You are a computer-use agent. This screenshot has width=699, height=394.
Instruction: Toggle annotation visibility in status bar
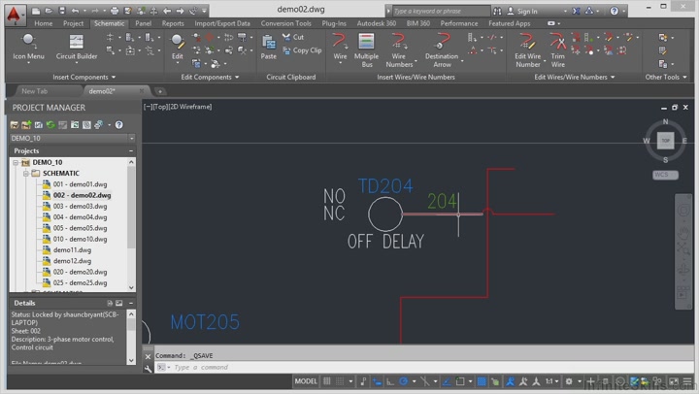[510, 381]
